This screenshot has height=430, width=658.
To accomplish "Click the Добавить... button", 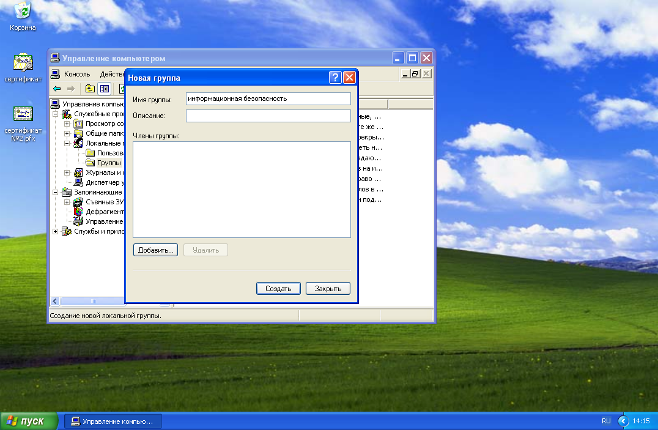I will coord(156,250).
